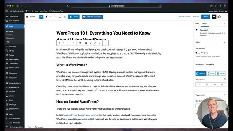Open the editor options three-dot menu
This screenshot has height=131, width=233.
224,17
